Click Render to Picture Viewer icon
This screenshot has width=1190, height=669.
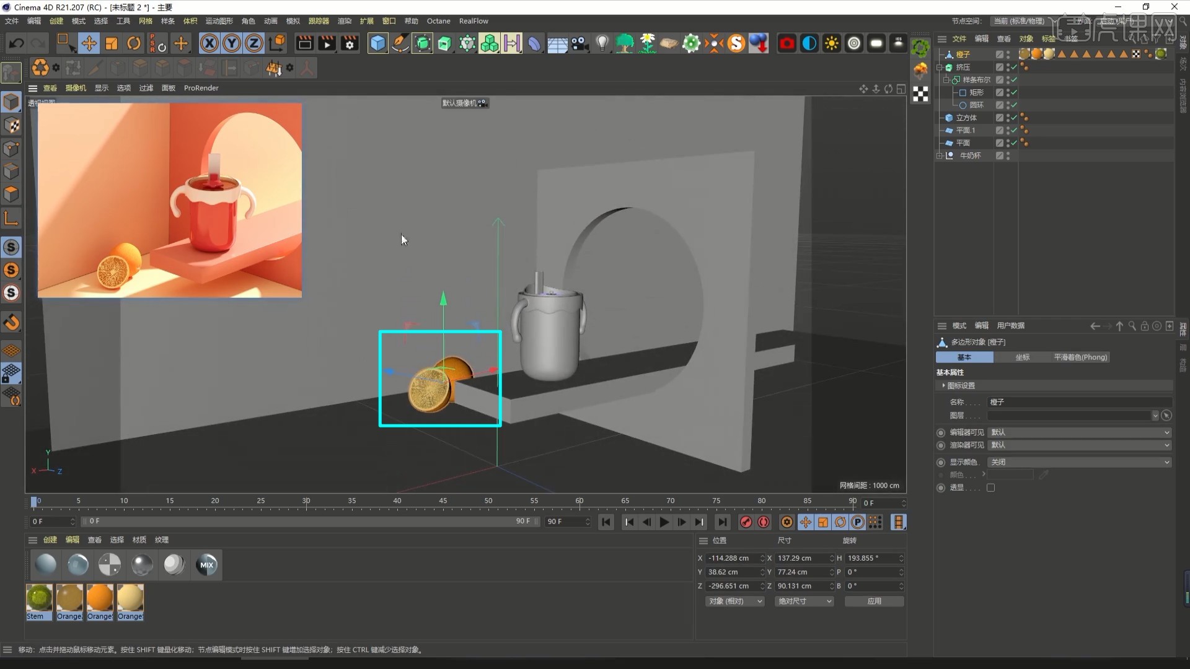tap(327, 43)
